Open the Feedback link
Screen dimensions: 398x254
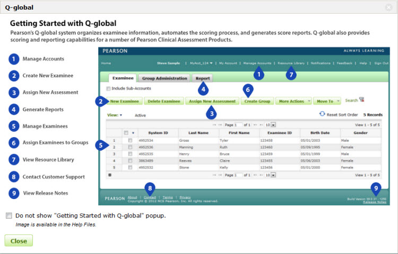click(x=344, y=63)
